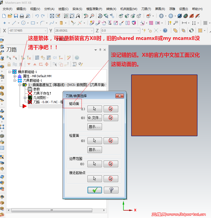Click the scrollbar right arrow in toolpath panel

coord(104,210)
